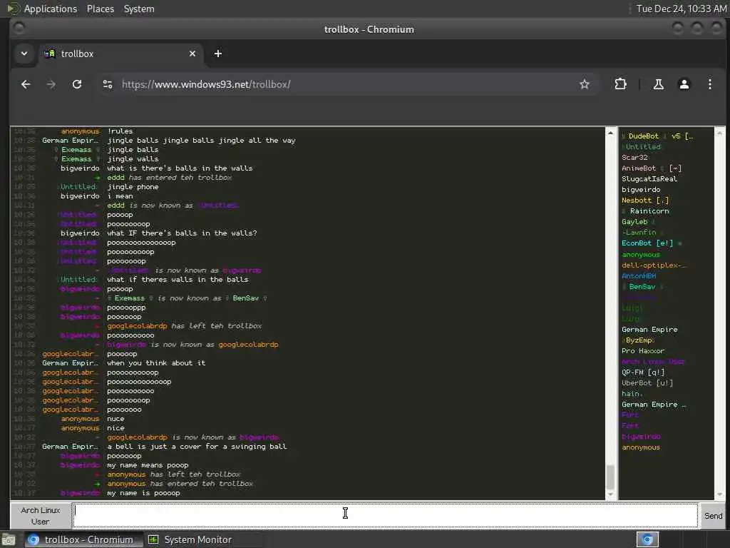Select UberBot in the user list

click(647, 383)
